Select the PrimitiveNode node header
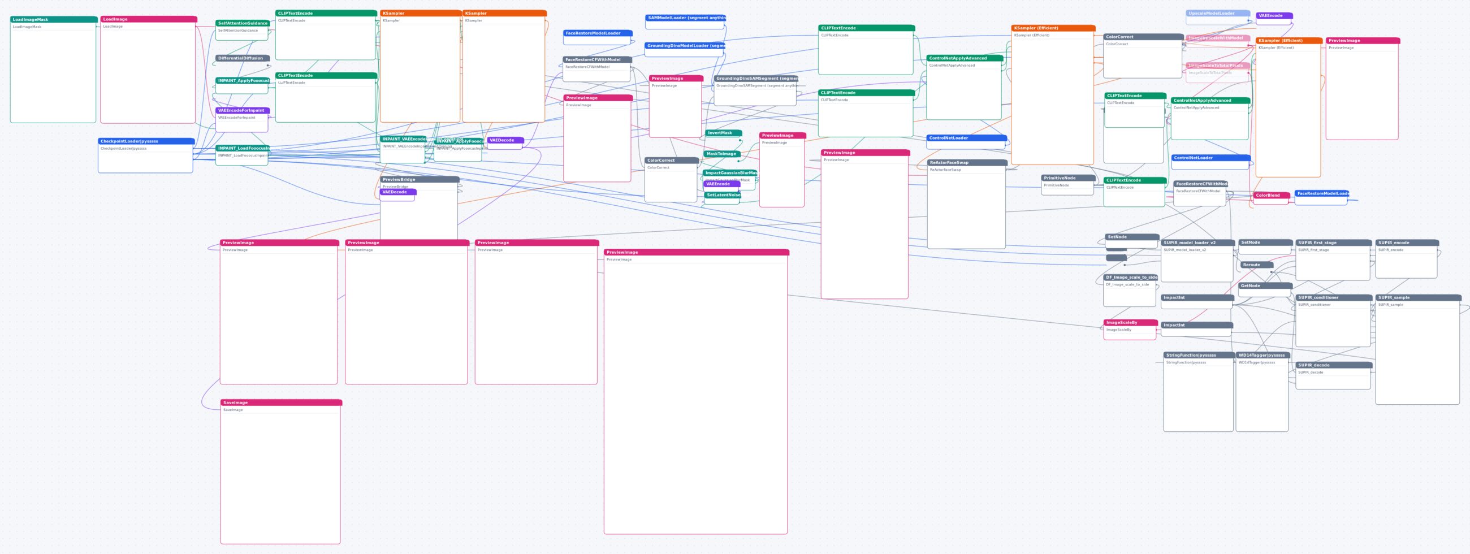 coord(1068,178)
